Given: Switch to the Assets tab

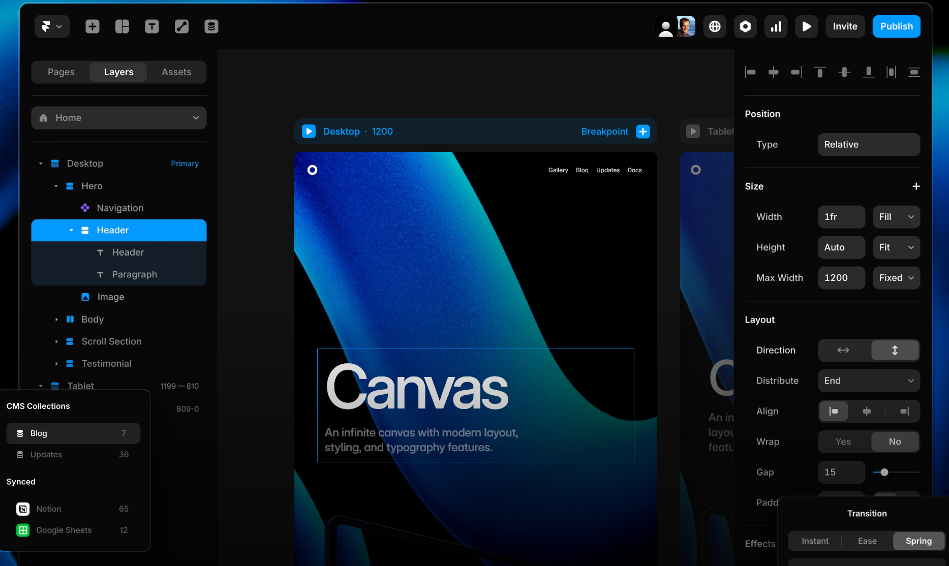Looking at the screenshot, I should (176, 72).
